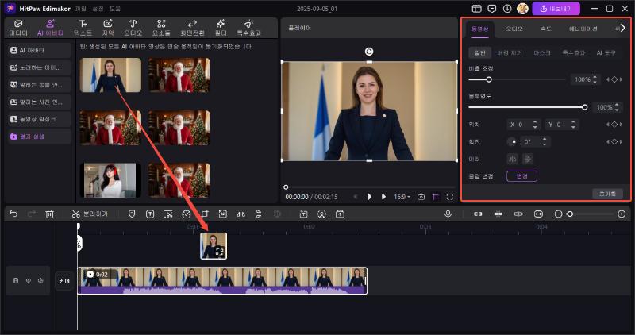This screenshot has width=635, height=335.
Task: Expand more property tabs with right chevron
Action: tap(622, 28)
